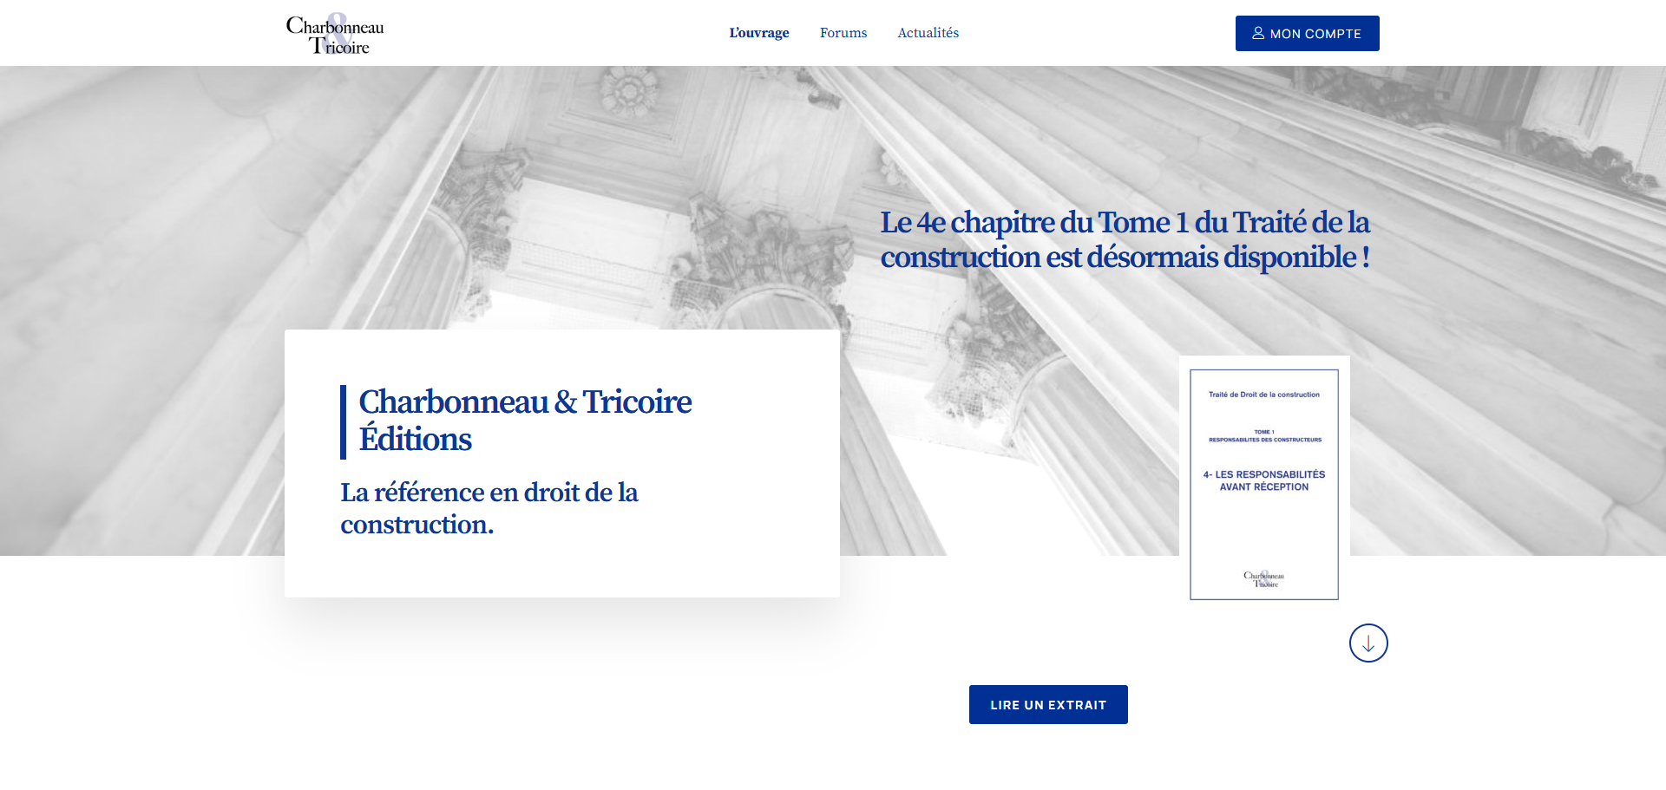Image resolution: width=1666 pixels, height=790 pixels.
Task: Click the '4e chapitre du Tome 1' headline
Action: (1125, 239)
